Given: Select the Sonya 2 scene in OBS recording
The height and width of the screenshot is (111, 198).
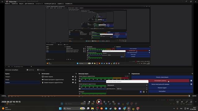Looking at the screenshot, I should (x=22, y=76).
